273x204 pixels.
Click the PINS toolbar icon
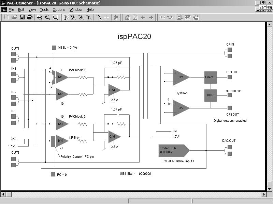162,17
